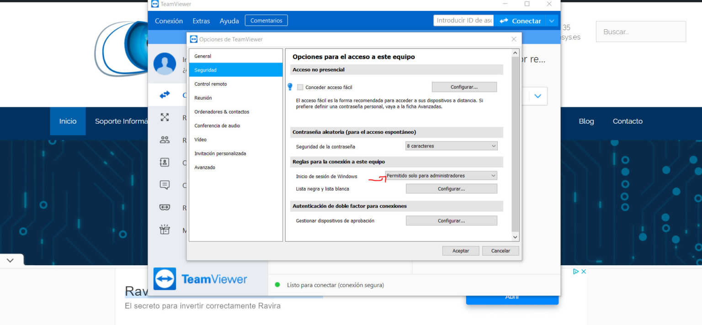Open the Seguridad de la contraseña dropdown
Screen dimensions: 702x325
[x=451, y=146]
